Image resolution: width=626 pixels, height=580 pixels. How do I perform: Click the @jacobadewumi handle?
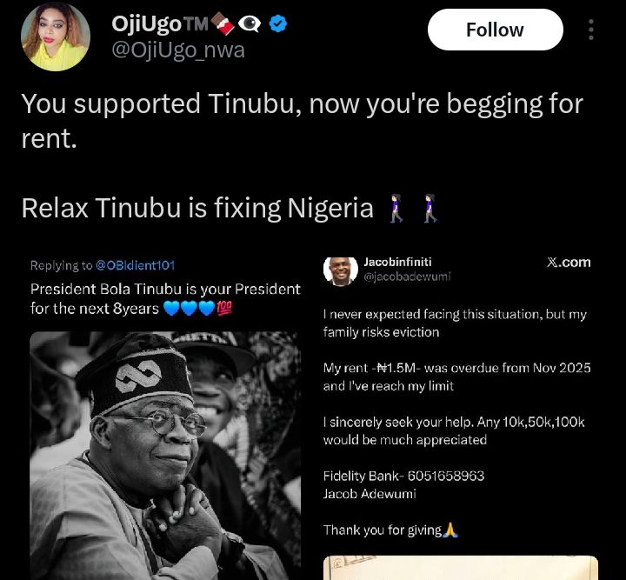click(x=407, y=277)
